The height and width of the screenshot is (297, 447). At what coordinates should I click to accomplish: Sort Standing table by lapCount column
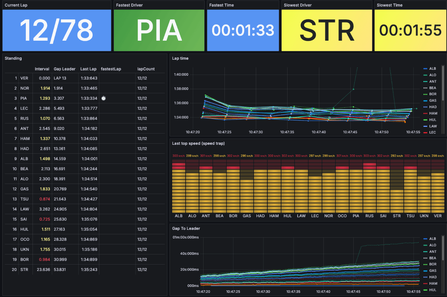[x=146, y=69]
